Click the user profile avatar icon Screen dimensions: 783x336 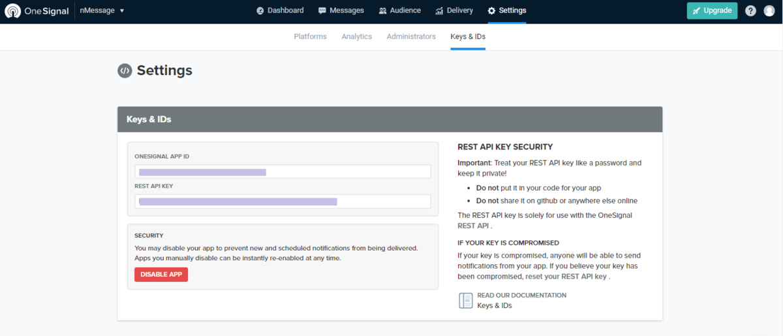click(x=769, y=11)
